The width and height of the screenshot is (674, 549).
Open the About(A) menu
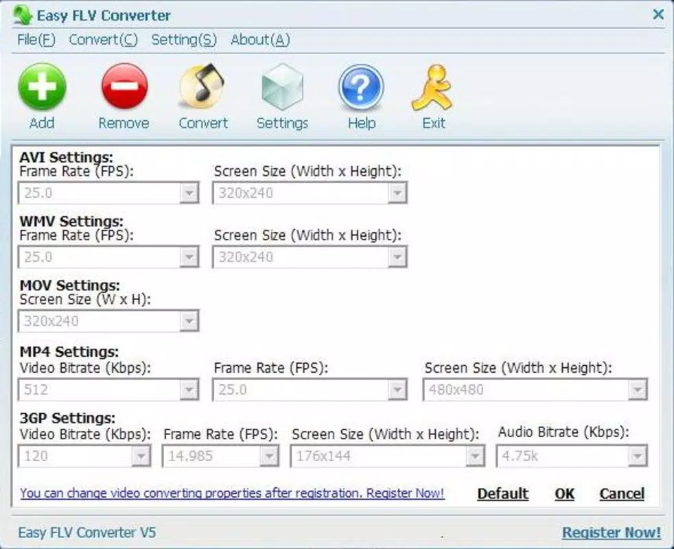(x=261, y=40)
